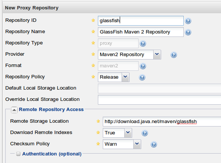Open help for Repository Name field
The height and width of the screenshot is (163, 221).
point(188,32)
